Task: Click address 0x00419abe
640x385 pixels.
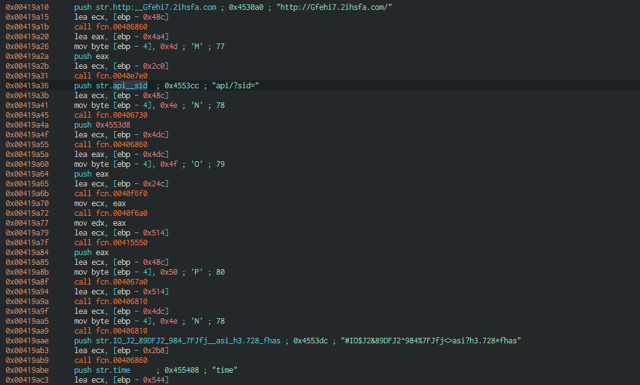Action: (27, 369)
